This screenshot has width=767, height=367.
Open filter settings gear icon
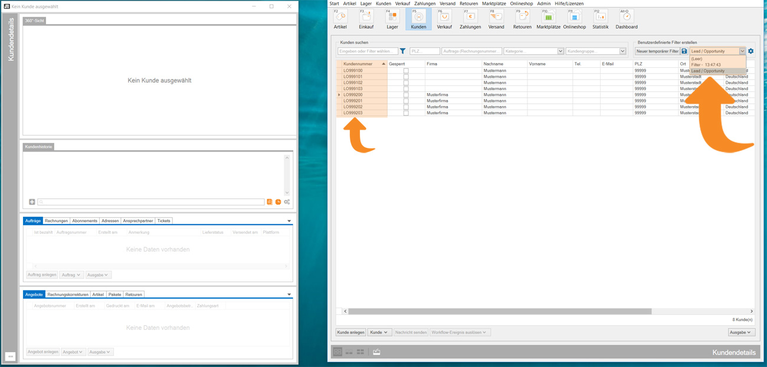[x=751, y=51]
